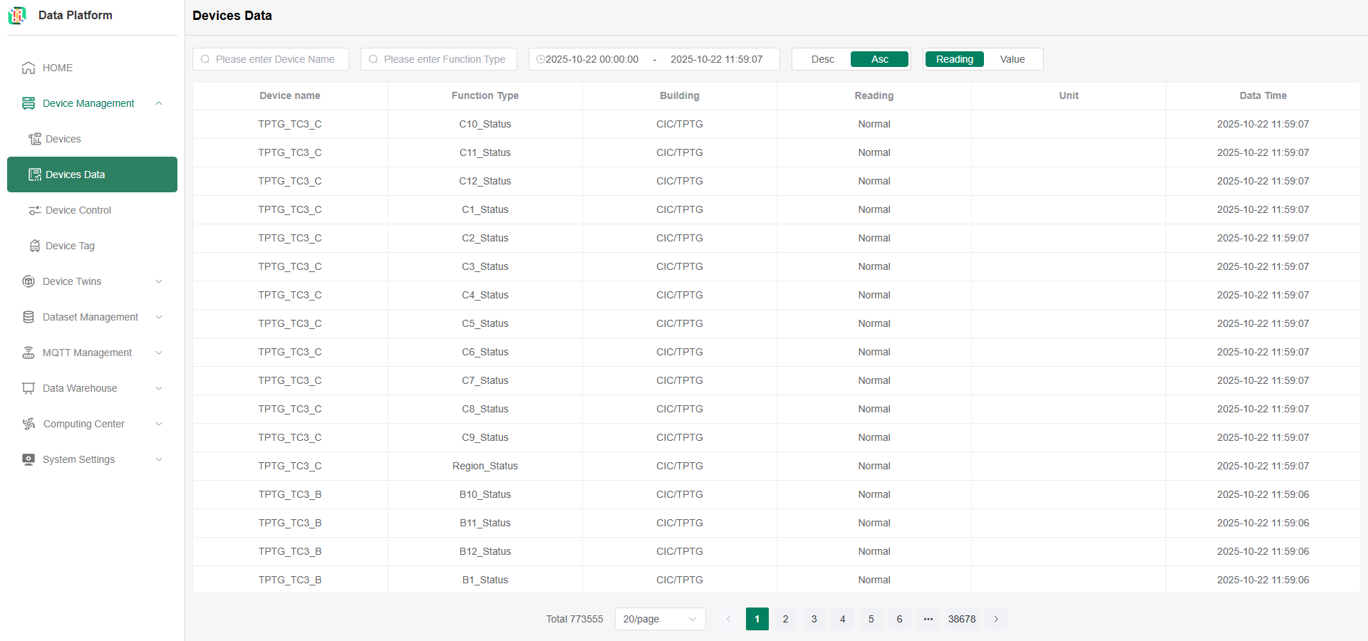Click the Device Control sliders icon
This screenshot has height=641, width=1368.
pos(34,210)
